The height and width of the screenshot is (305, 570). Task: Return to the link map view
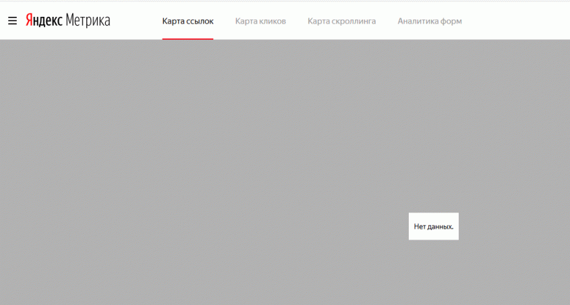188,22
